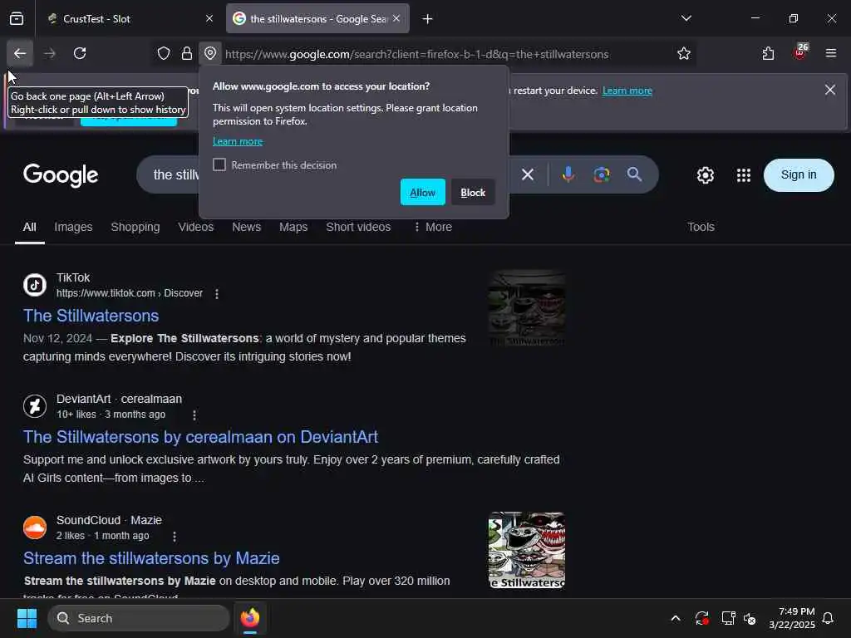Allow google.com location access

click(423, 192)
